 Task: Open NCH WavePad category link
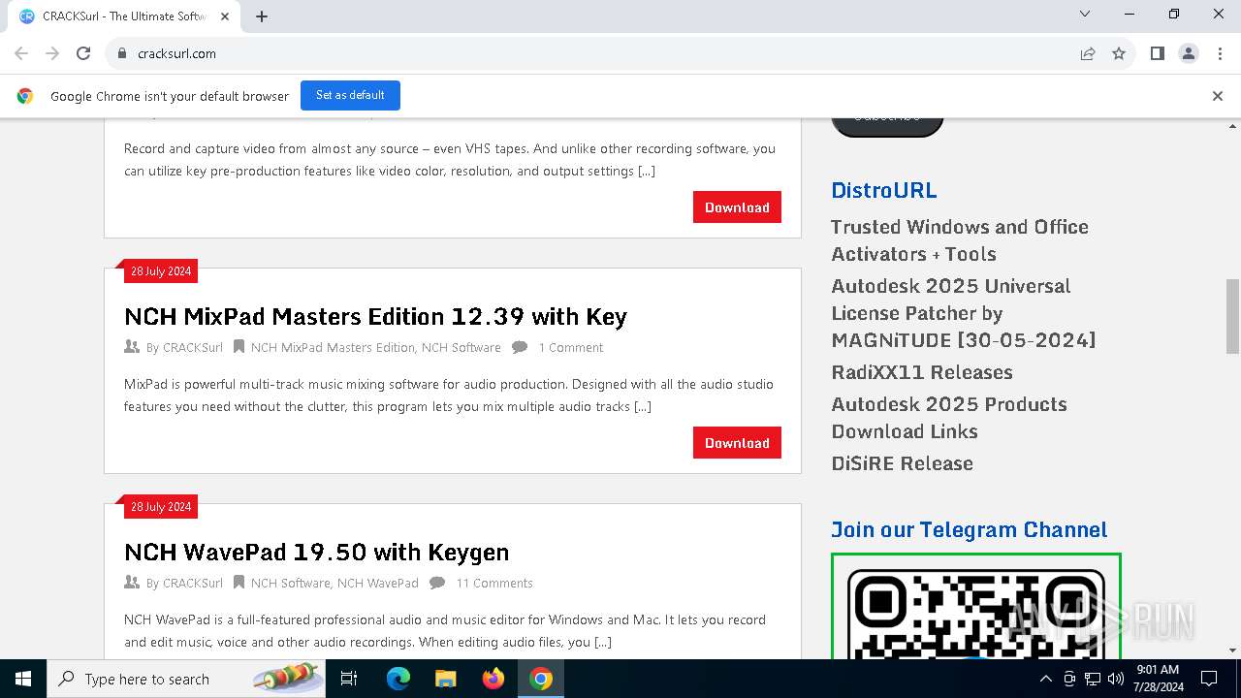(378, 583)
